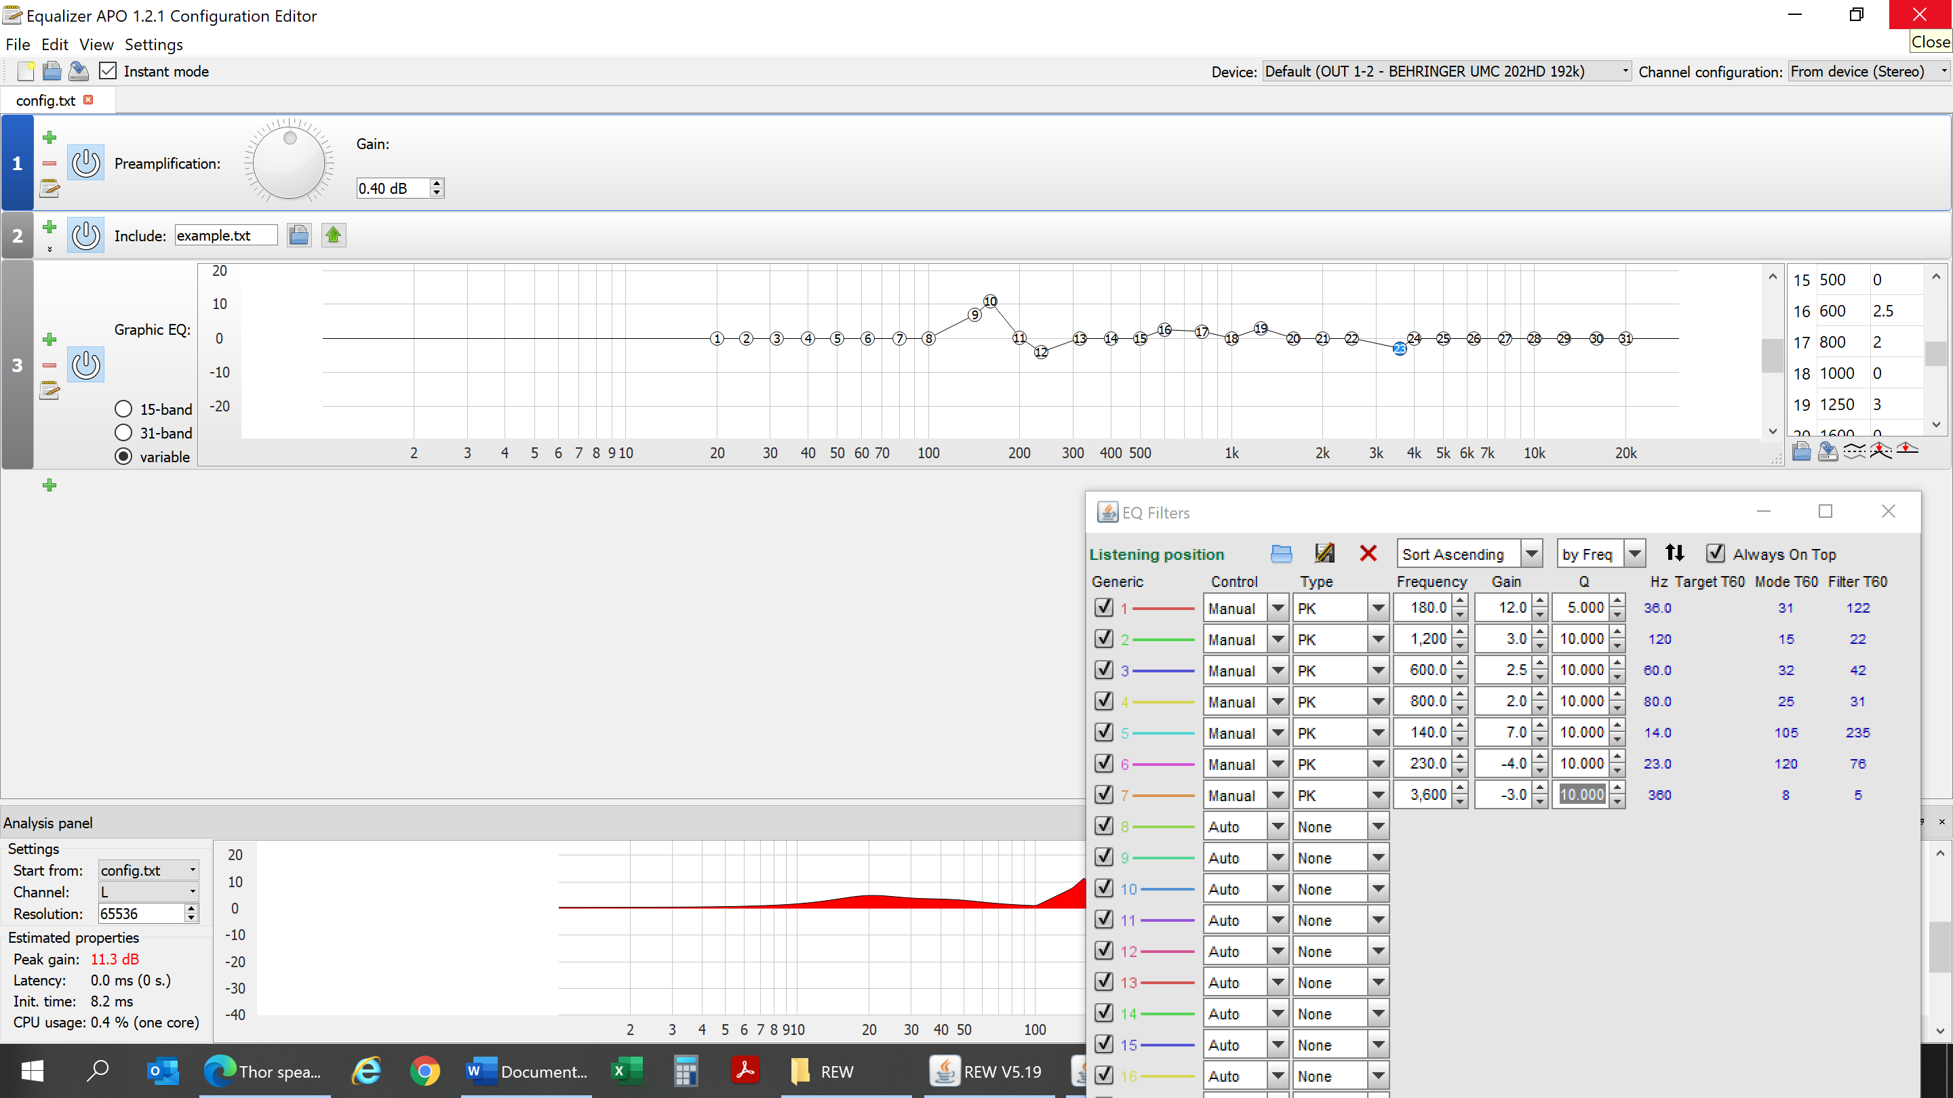Open the Device dropdown
The width and height of the screenshot is (1953, 1098).
point(1446,71)
